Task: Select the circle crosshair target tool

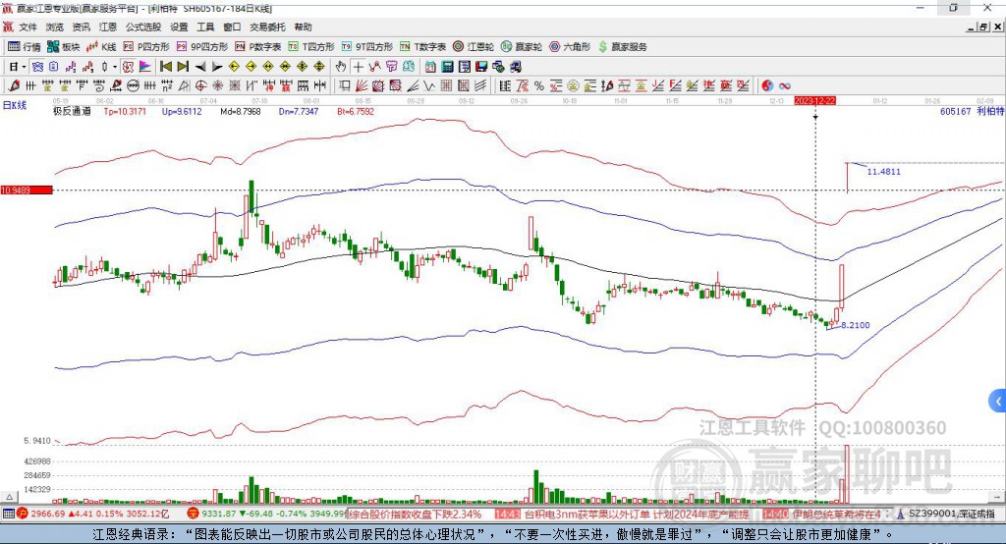Action: 200,86
